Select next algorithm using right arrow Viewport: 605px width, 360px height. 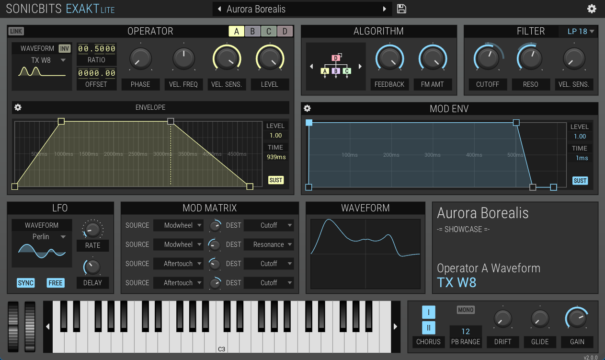tap(360, 67)
